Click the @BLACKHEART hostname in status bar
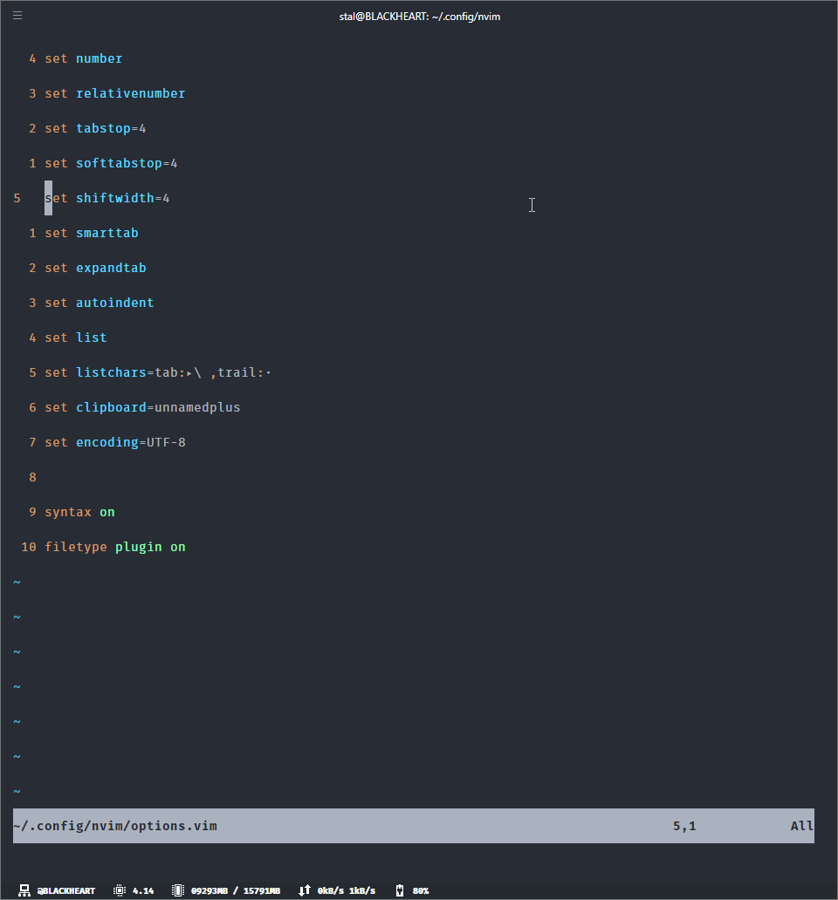This screenshot has width=838, height=900. tap(66, 890)
